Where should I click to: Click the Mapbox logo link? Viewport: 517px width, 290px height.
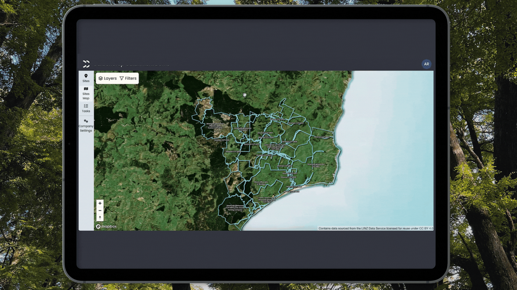click(x=106, y=226)
